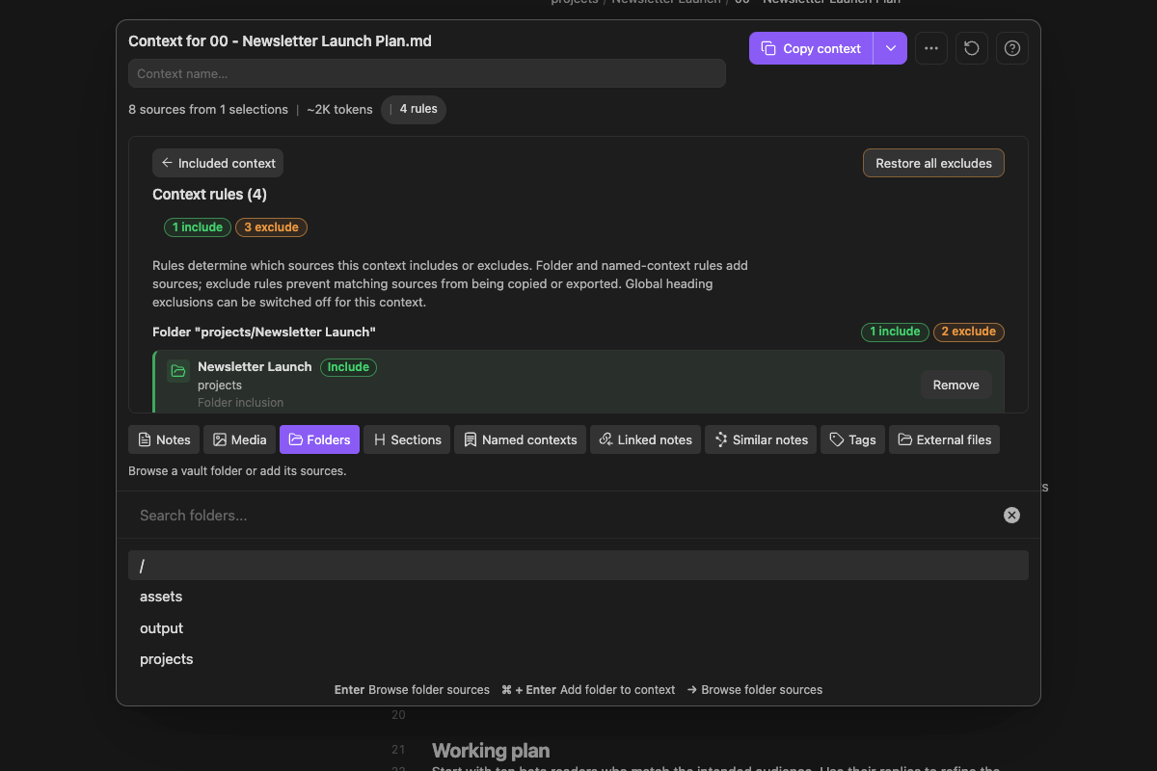
Task: Click the "8 sources from 1 selections" text
Action: 208,110
